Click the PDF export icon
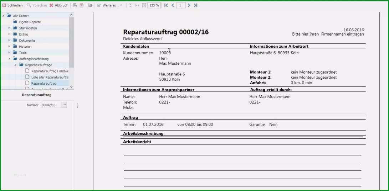This screenshot has height=191, width=389. tap(81, 5)
